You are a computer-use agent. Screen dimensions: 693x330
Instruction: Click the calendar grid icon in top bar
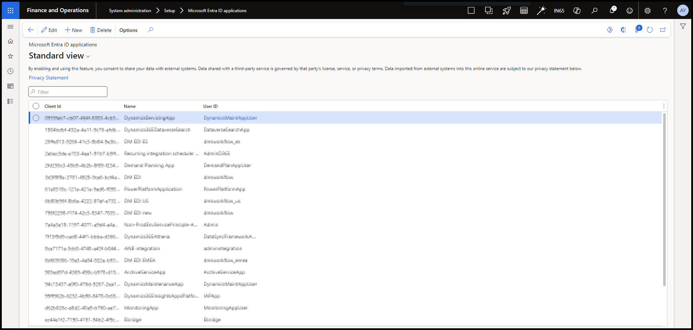pos(524,10)
